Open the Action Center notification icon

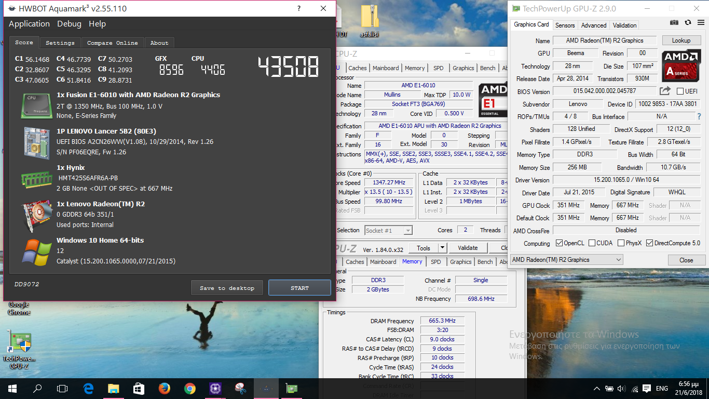[x=647, y=389]
